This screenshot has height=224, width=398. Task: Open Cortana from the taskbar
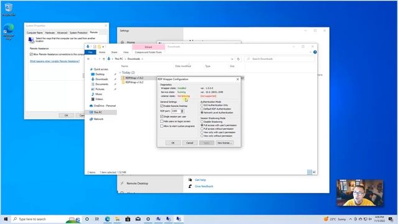(87, 219)
